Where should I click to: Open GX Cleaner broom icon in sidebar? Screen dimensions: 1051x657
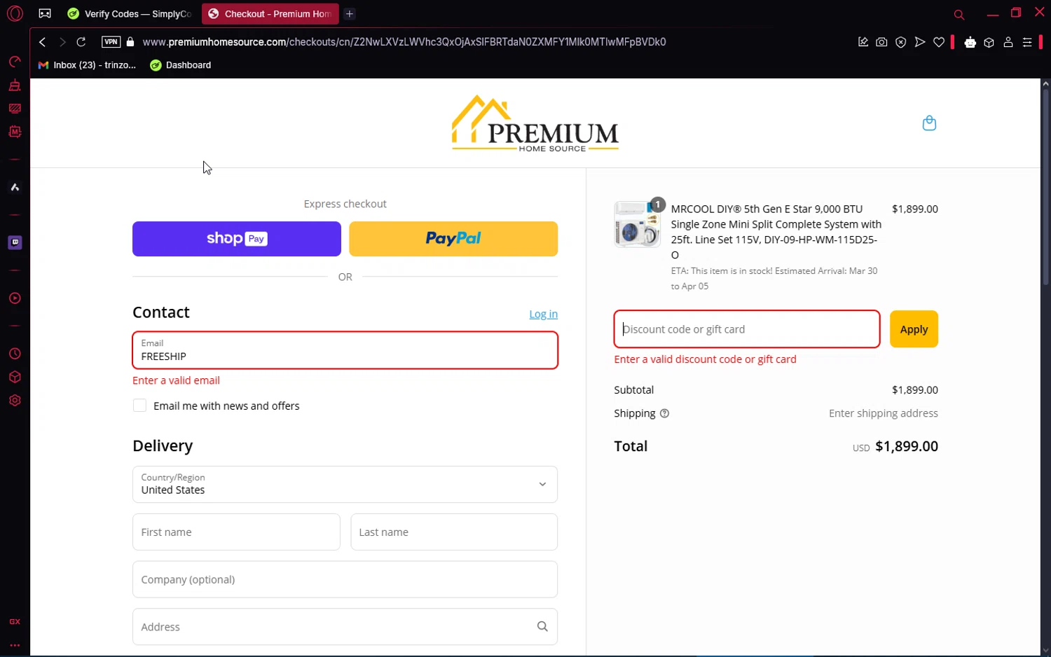pyautogui.click(x=15, y=85)
